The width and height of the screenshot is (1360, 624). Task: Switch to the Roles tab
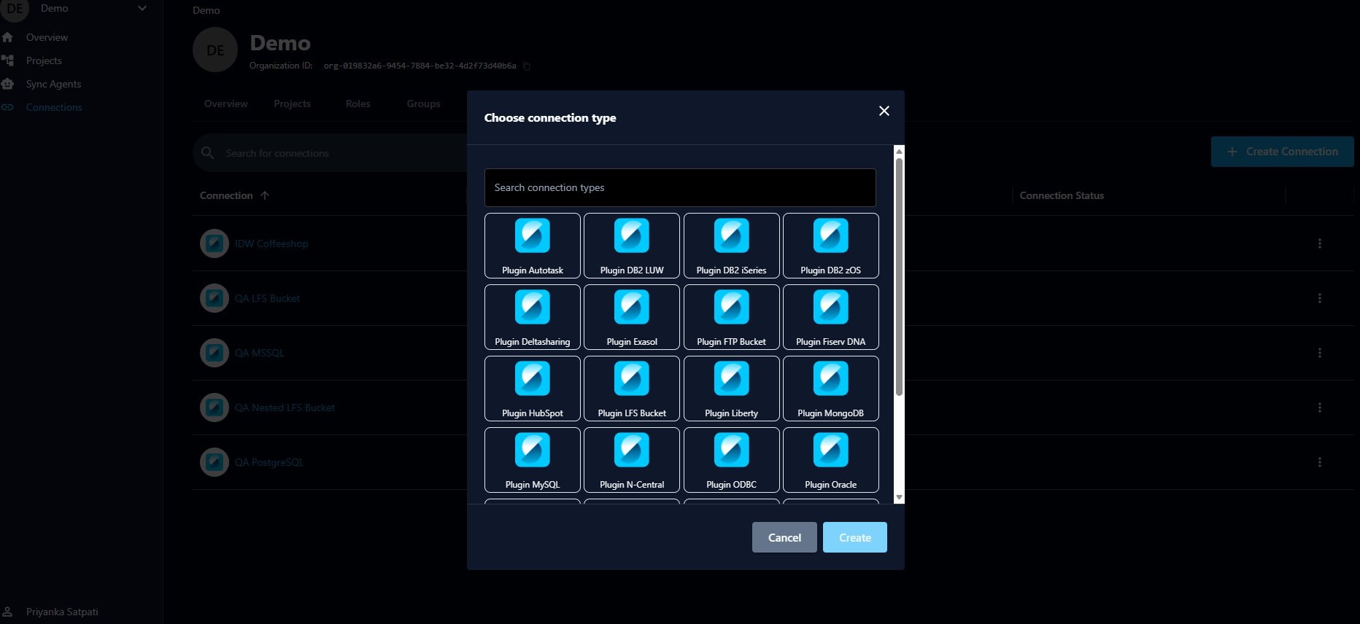358,104
